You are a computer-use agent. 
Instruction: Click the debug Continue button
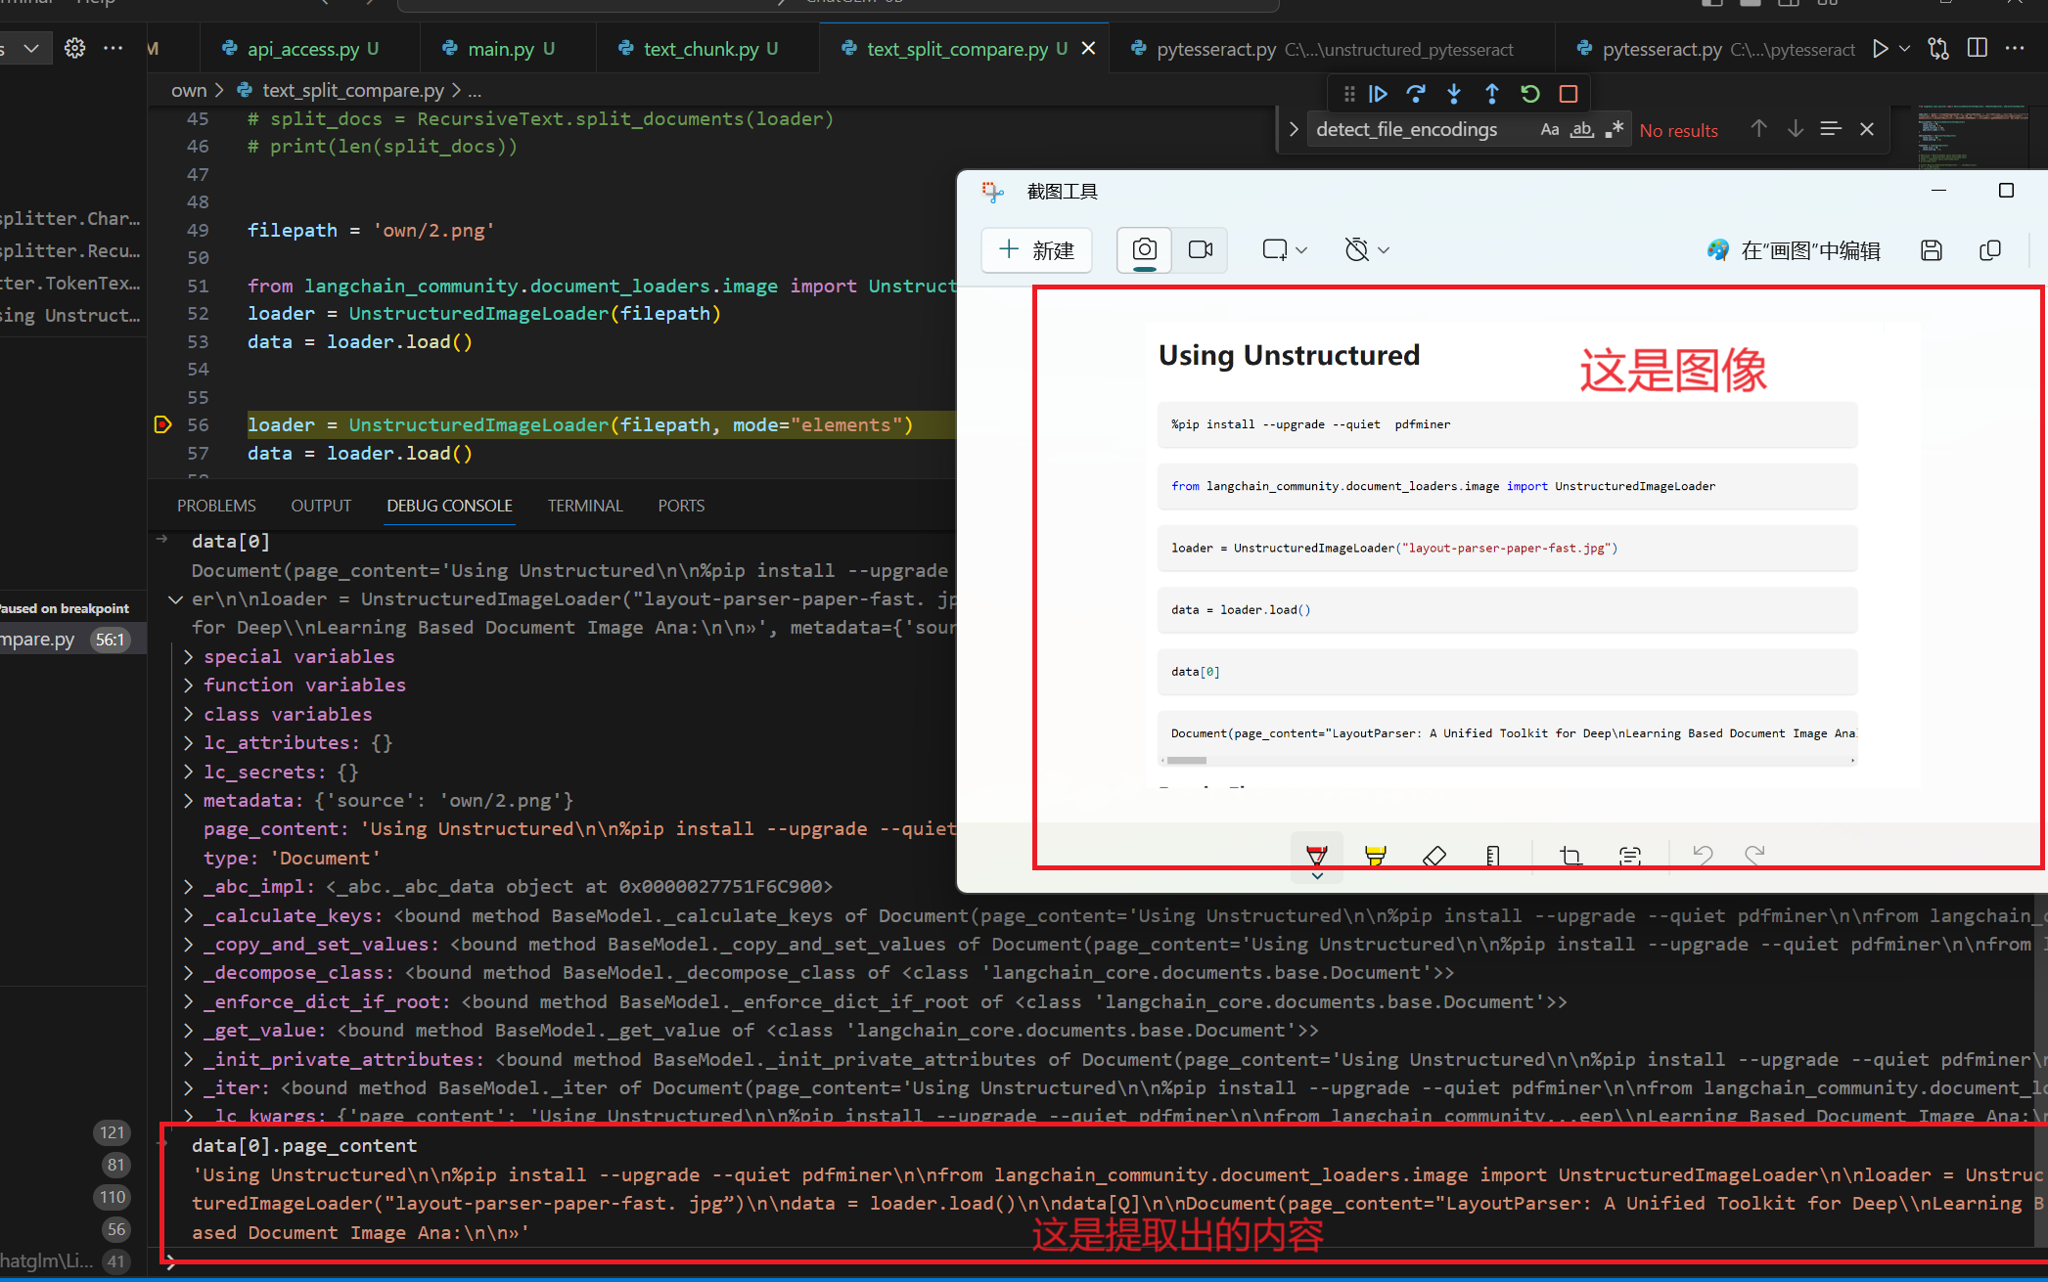pyautogui.click(x=1378, y=94)
